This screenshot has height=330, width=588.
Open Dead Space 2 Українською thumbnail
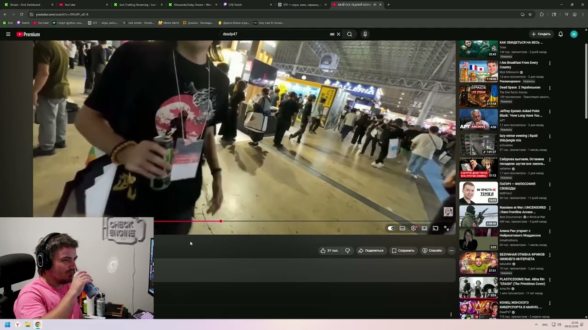click(478, 95)
